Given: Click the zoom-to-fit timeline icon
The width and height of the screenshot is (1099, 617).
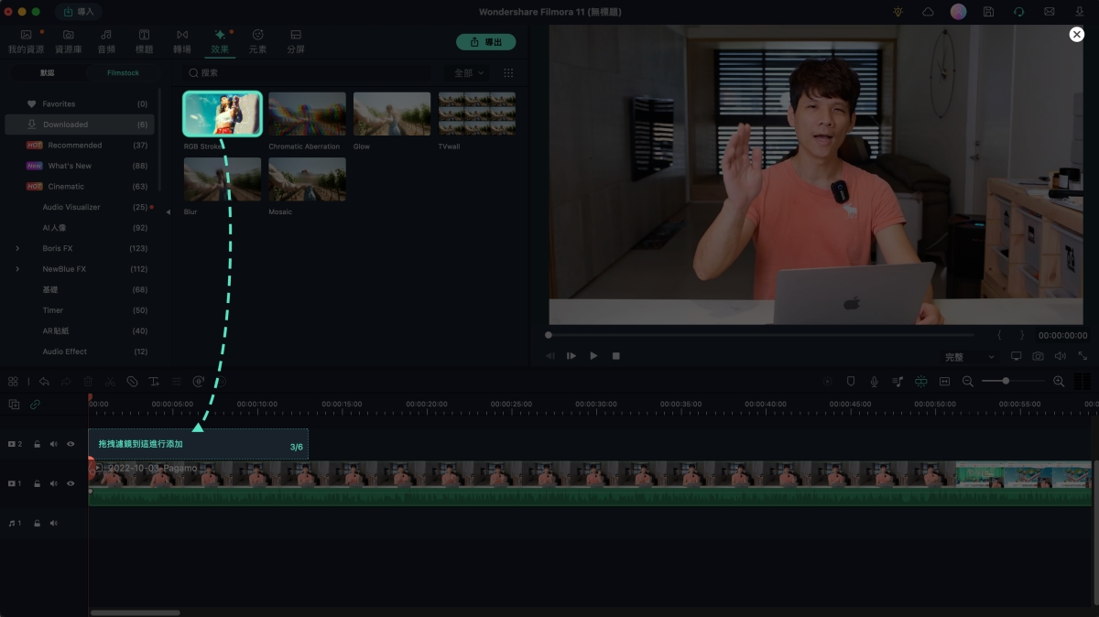Looking at the screenshot, I should pyautogui.click(x=944, y=382).
